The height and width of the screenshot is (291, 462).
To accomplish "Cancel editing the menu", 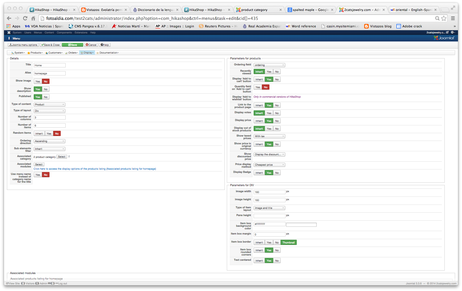I will click(91, 45).
